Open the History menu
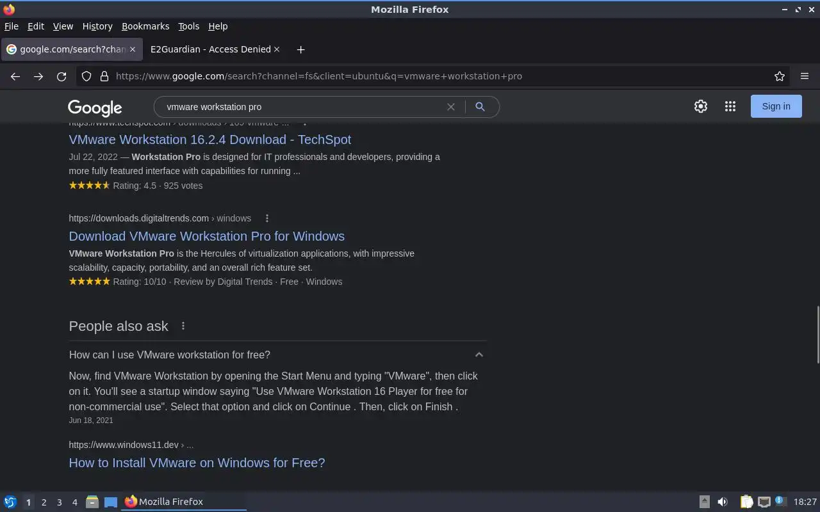The height and width of the screenshot is (512, 820). click(x=97, y=26)
